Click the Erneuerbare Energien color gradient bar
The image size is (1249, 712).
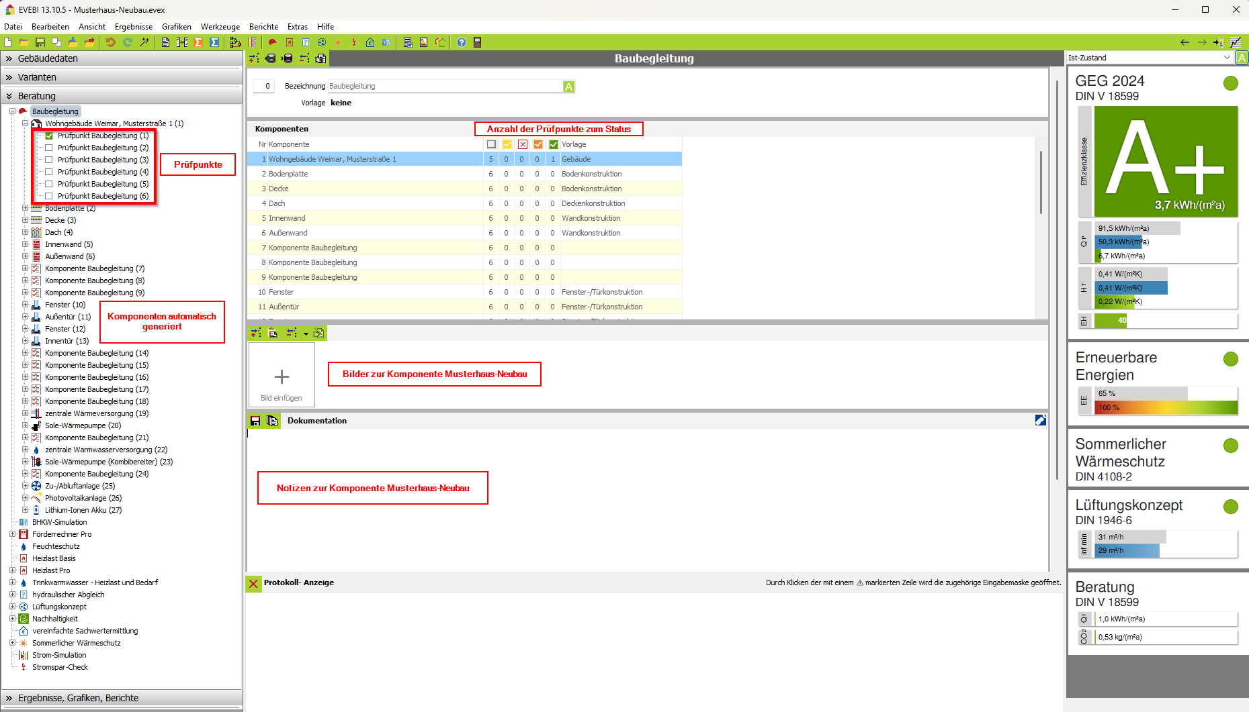coord(1166,407)
